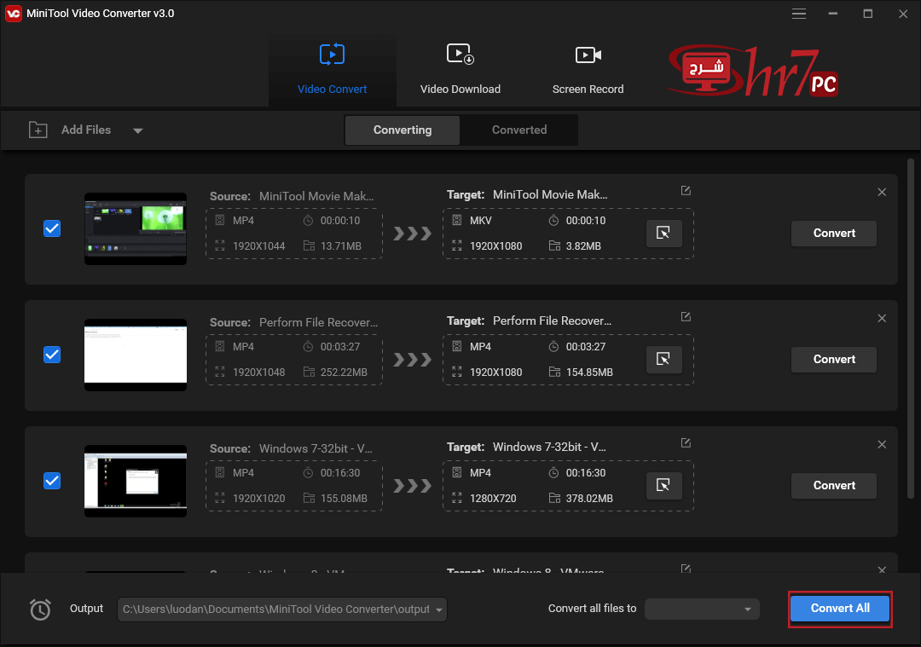
Task: Click the 13.71MB source size
Action: (340, 246)
